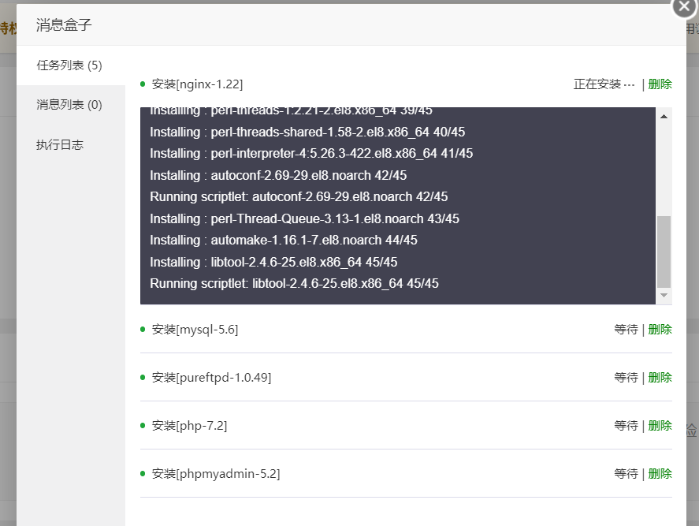Viewport: 699px width, 526px height.
Task: Delete the pureftpd-1.0.49 install task
Action: 660,378
